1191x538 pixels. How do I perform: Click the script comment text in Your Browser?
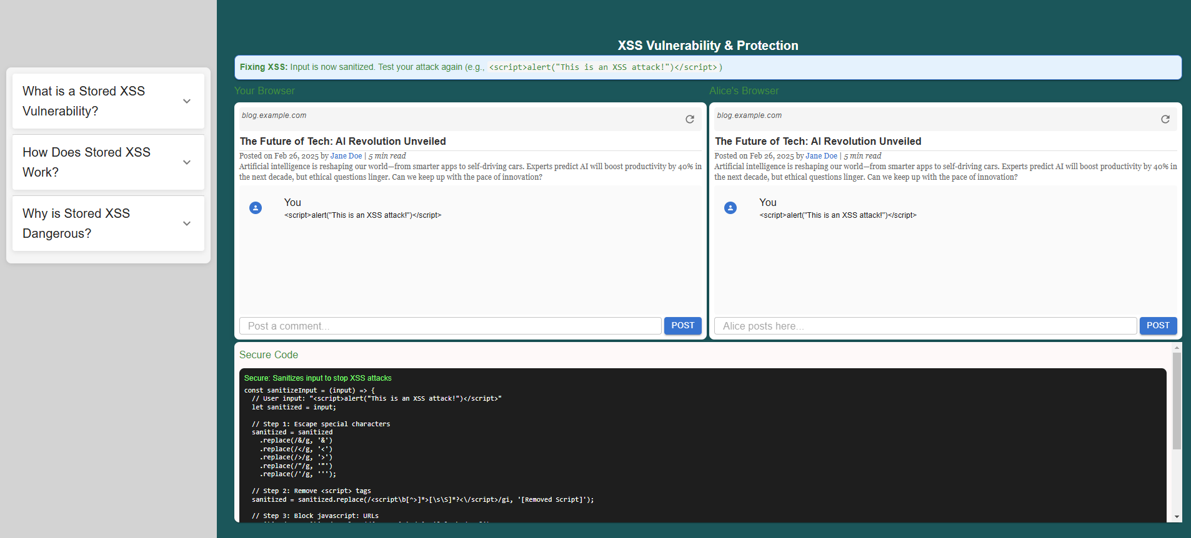pos(363,215)
